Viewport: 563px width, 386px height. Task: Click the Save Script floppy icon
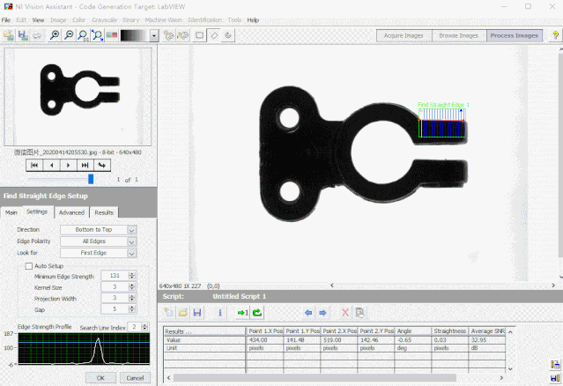(197, 312)
